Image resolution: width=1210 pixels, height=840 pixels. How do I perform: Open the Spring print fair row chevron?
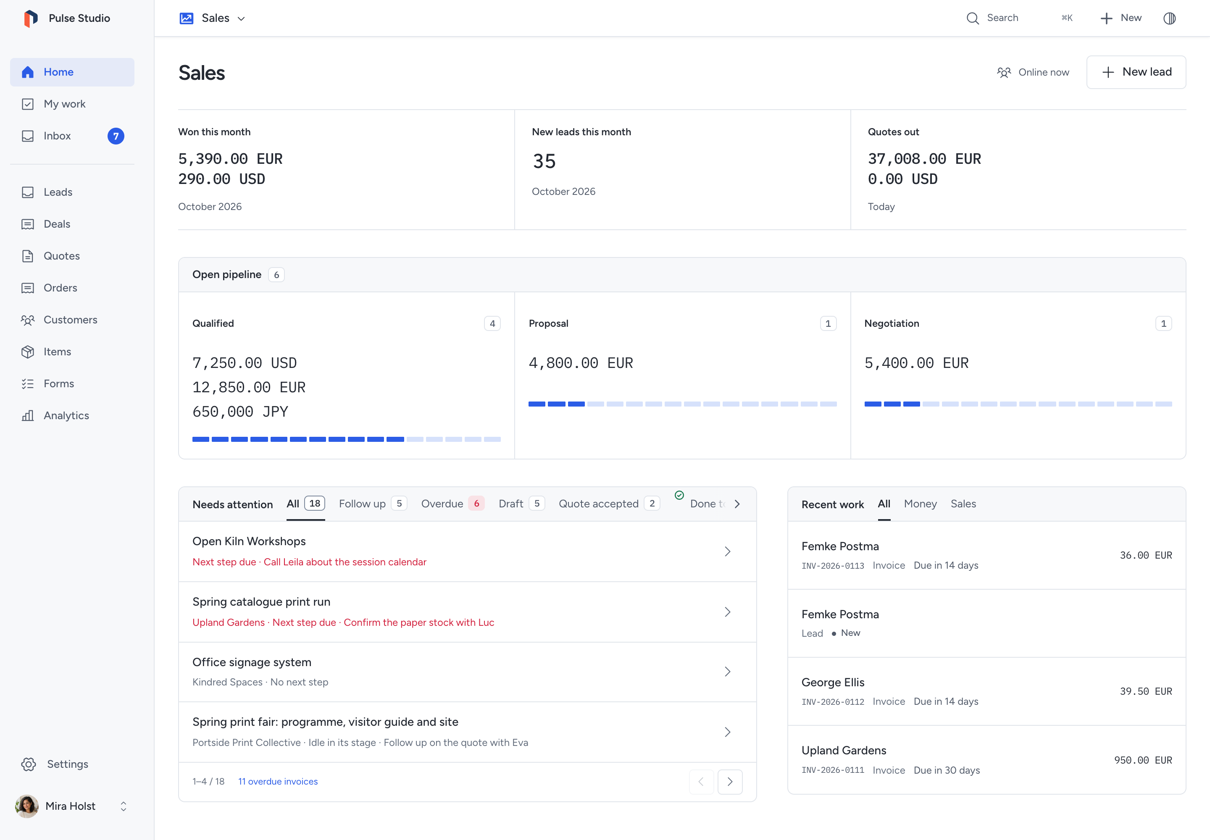[x=728, y=732]
